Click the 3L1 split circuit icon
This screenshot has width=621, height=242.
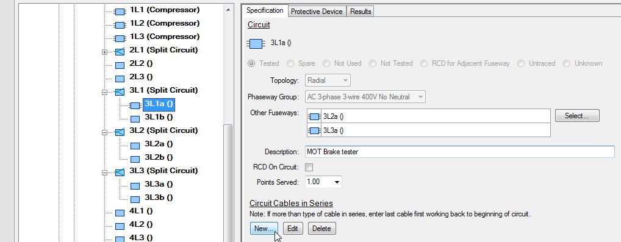120,92
